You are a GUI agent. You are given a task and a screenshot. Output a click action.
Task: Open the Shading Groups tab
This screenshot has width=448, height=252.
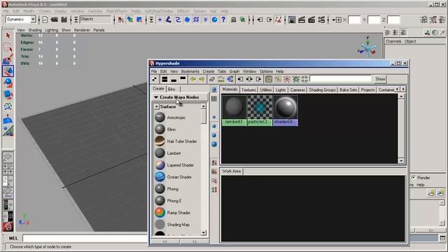click(x=322, y=90)
